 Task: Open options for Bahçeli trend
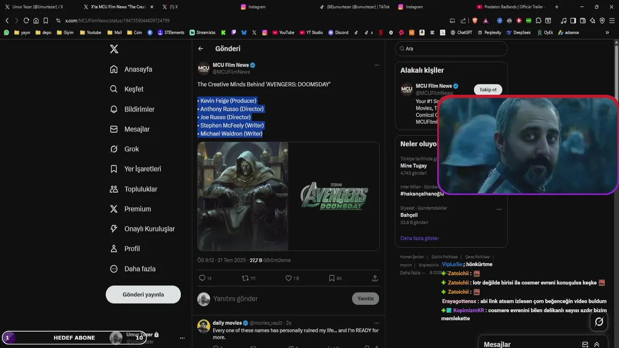(x=499, y=209)
